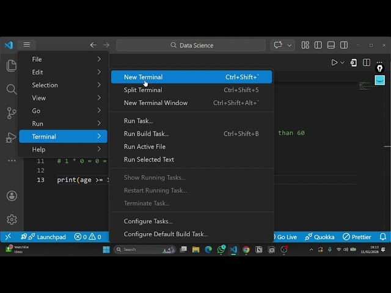Open Launchpad in status bar

click(43, 237)
